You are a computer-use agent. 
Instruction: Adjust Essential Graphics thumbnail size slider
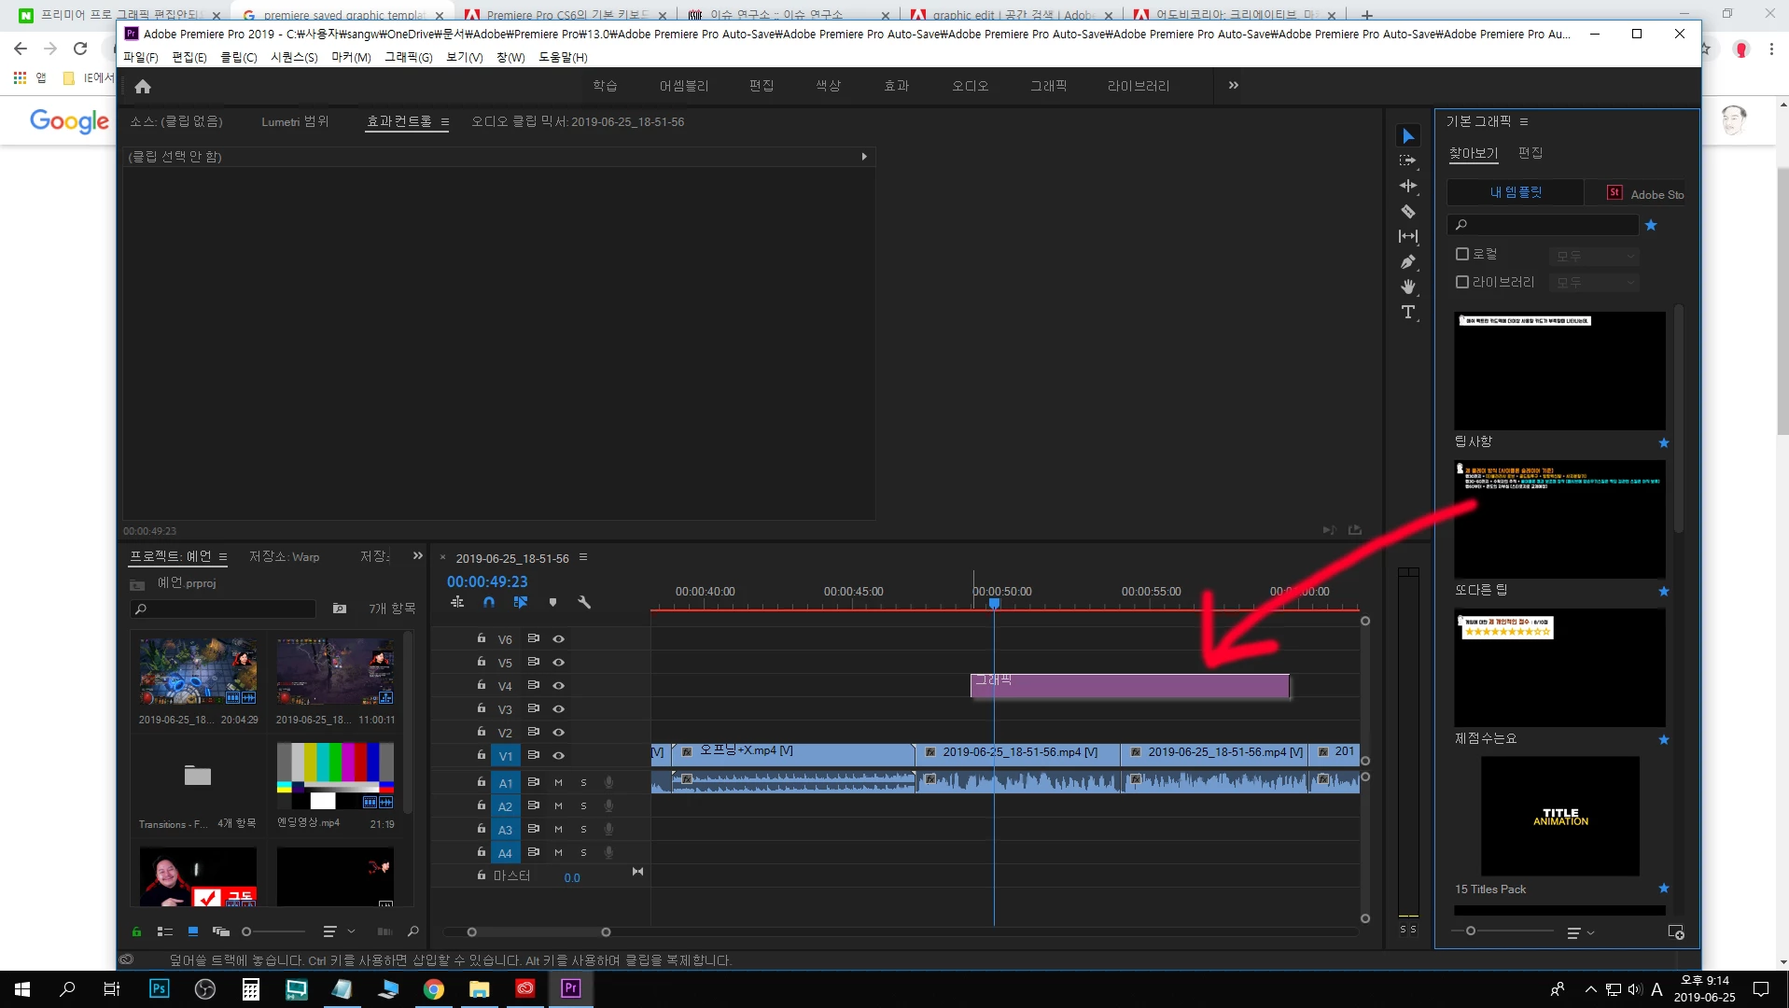tap(1471, 931)
